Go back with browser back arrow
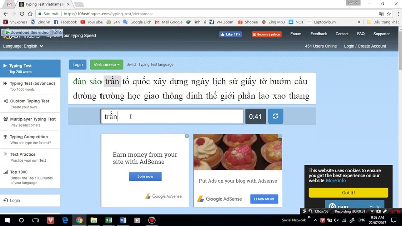Image resolution: width=402 pixels, height=226 pixels. coord(6,14)
